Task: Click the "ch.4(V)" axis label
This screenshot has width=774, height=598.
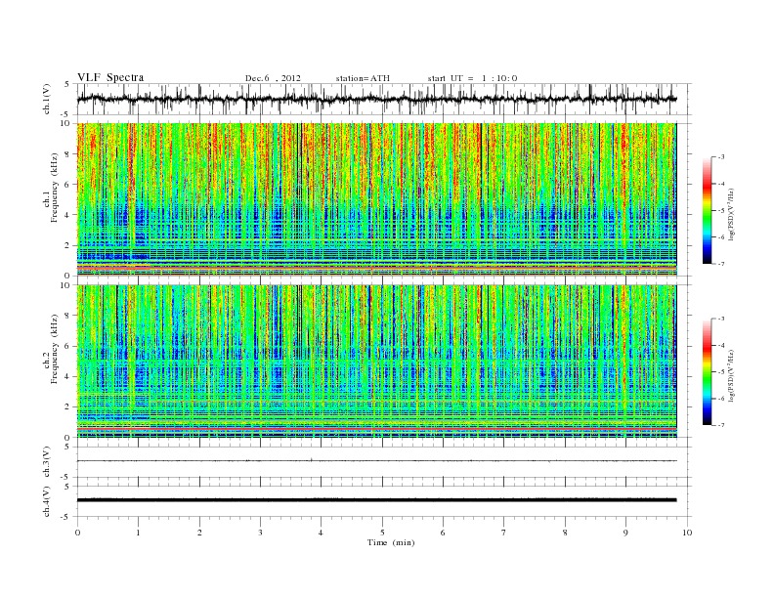Action: coord(47,502)
